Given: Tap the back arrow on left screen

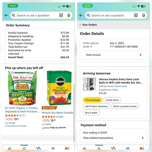Looking at the screenshot, I should point(6,16).
